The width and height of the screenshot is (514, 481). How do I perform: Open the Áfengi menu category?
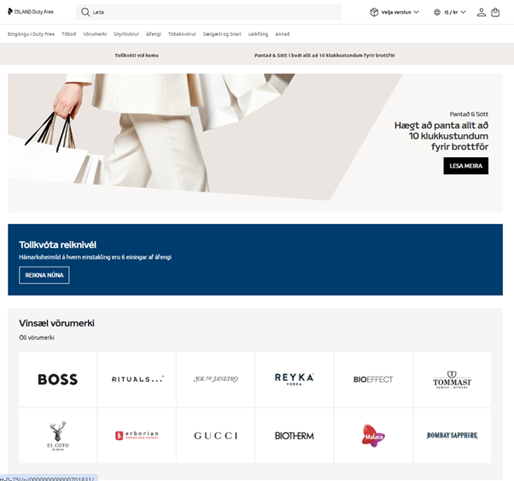coord(154,34)
